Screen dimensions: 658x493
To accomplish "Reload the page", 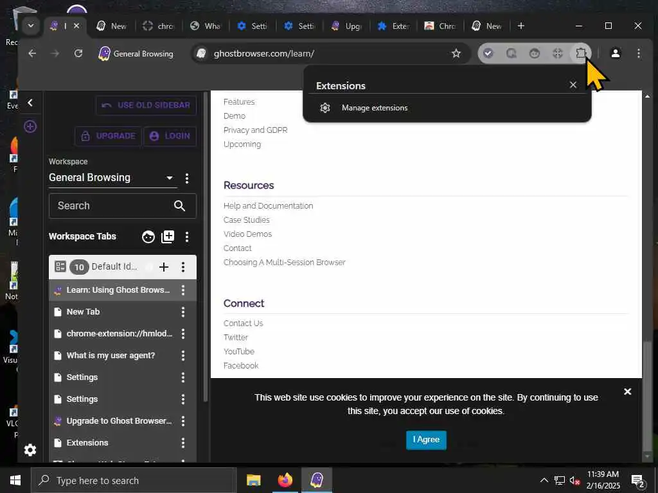I will click(78, 53).
